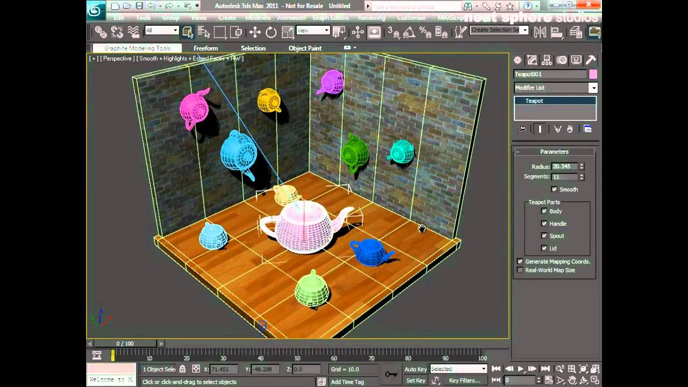Viewport: 688px width, 387px height.
Task: Toggle the Percent Snap icon
Action: click(x=426, y=32)
